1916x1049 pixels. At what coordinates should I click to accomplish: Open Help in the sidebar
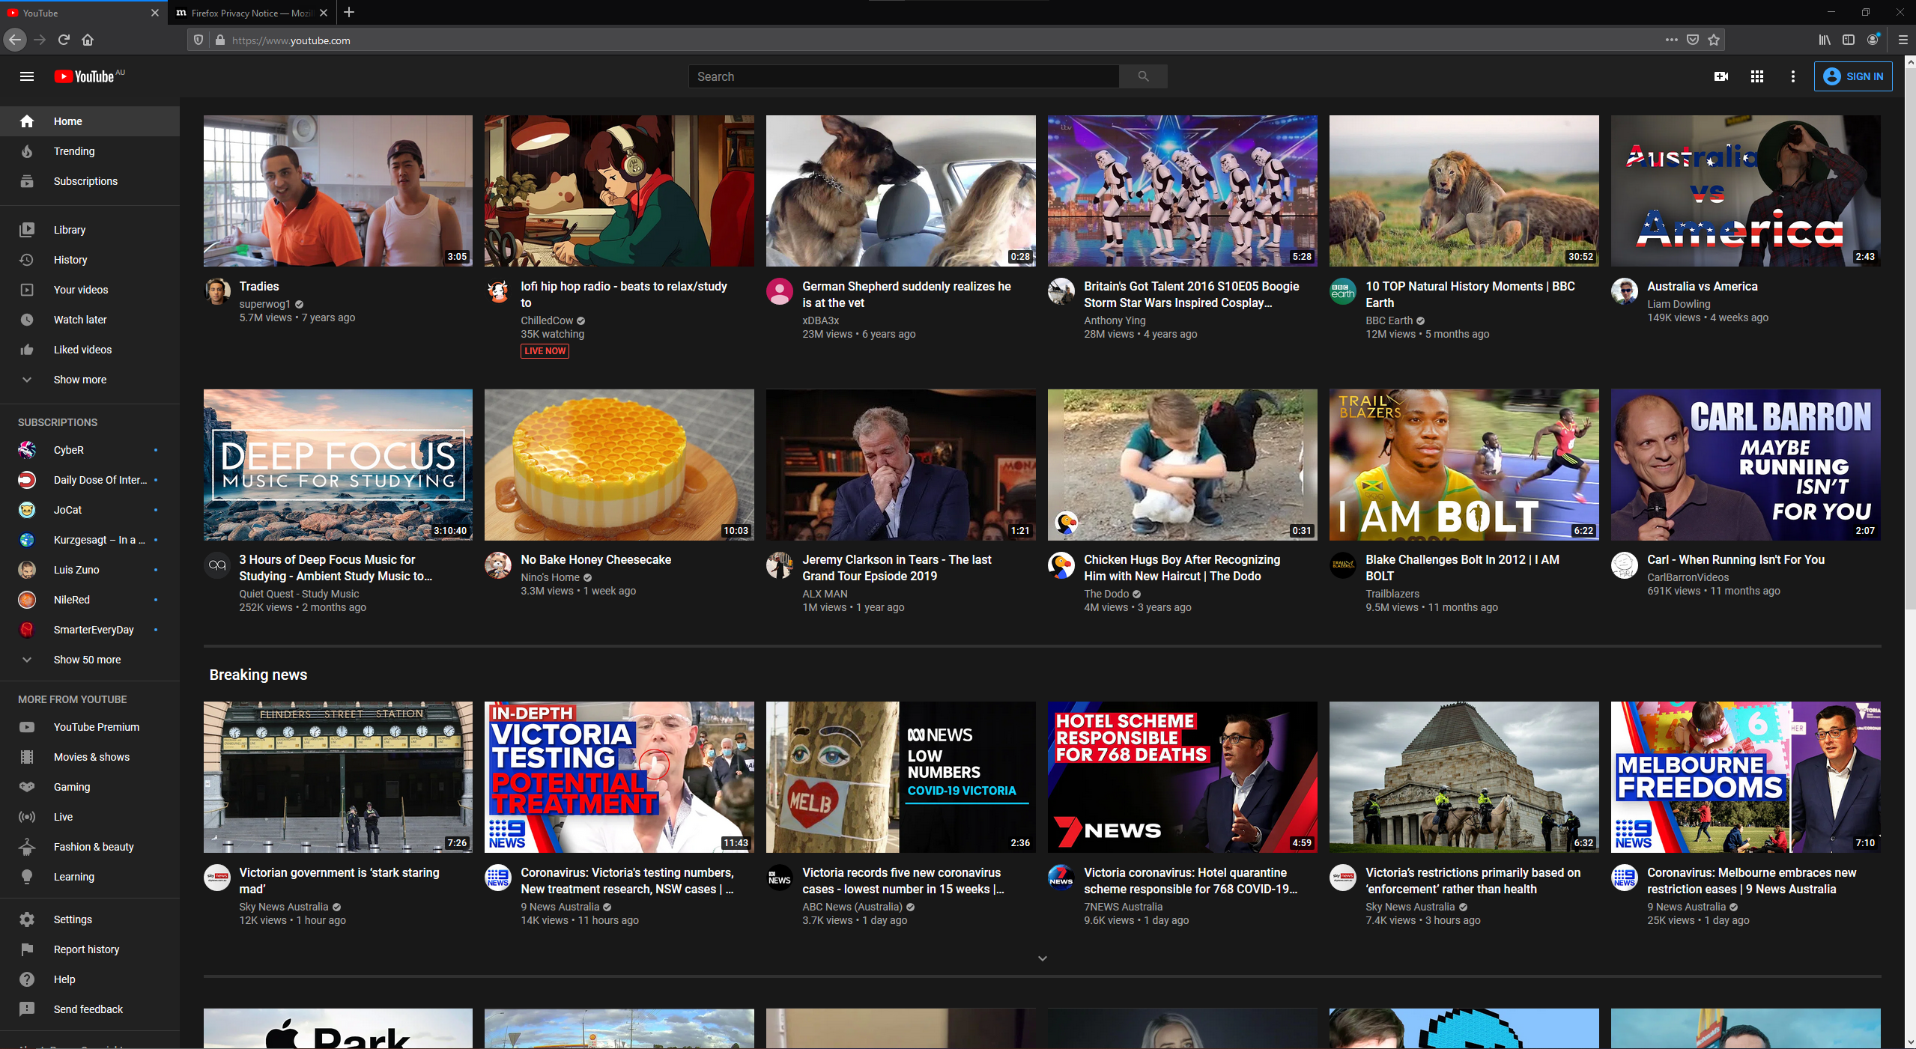click(90, 979)
